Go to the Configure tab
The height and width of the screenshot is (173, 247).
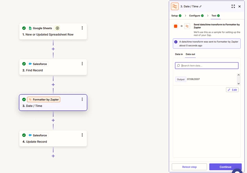coord(196,16)
